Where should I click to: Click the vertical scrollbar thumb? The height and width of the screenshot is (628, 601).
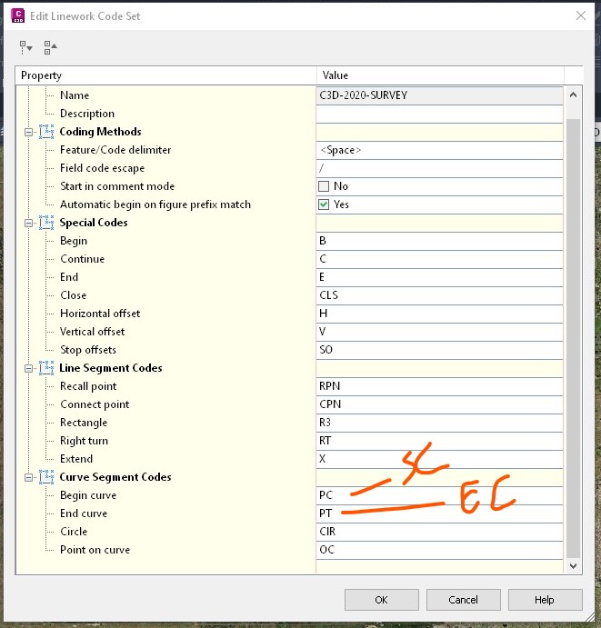[x=573, y=338]
